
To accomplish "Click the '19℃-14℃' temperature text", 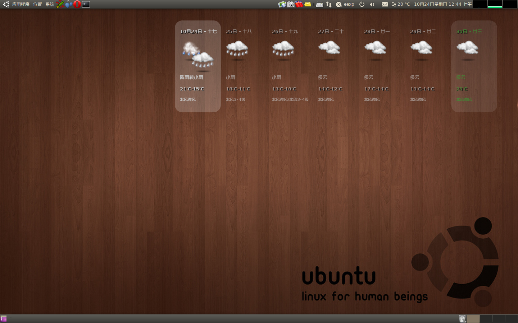I will click(x=422, y=89).
